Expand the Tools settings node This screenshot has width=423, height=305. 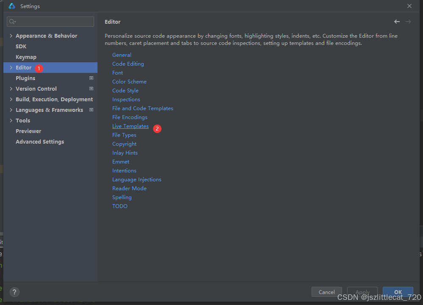(x=11, y=121)
